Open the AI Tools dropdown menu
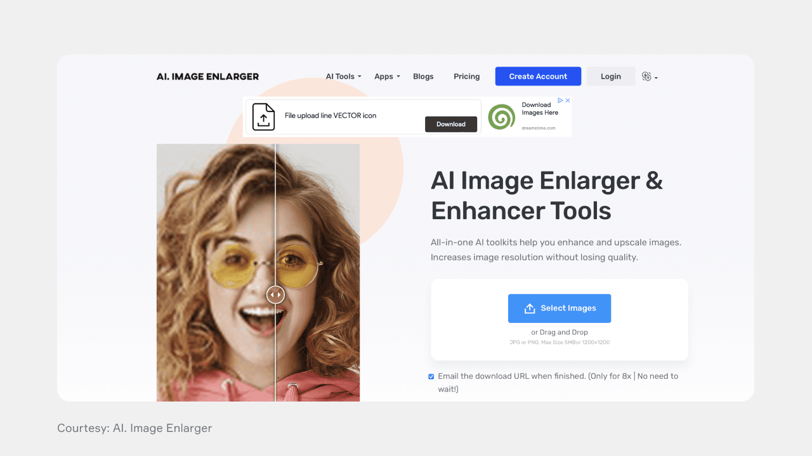This screenshot has width=812, height=456. 343,77
